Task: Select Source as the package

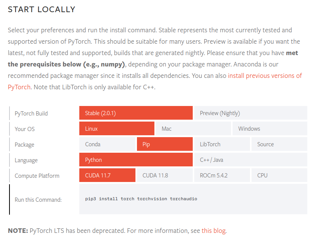Action: 279,144
